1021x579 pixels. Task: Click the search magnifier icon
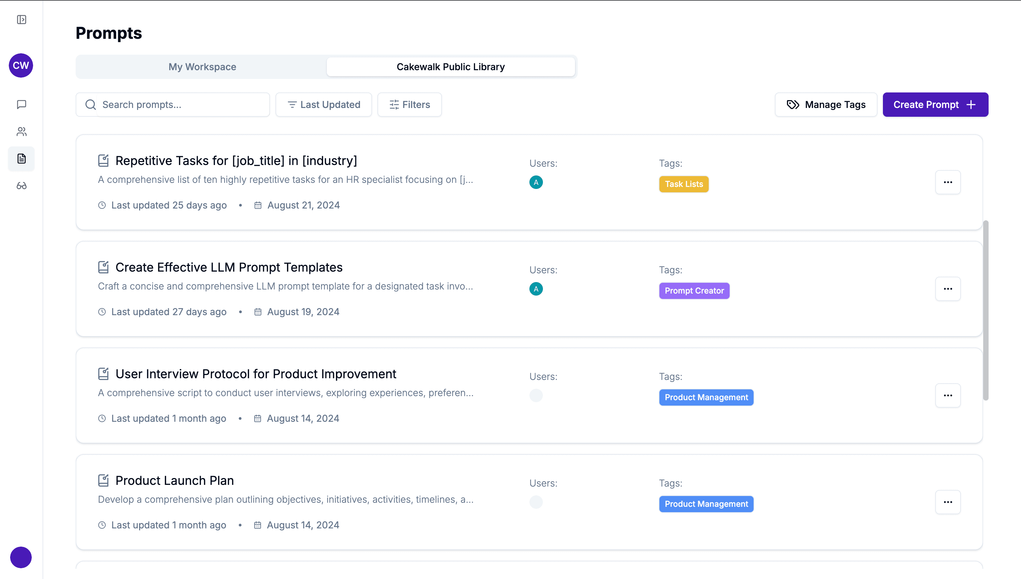click(91, 105)
